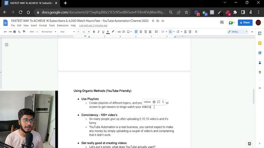Expand the checklist options arrow
The height and width of the screenshot is (148, 264).
[x=166, y=32]
